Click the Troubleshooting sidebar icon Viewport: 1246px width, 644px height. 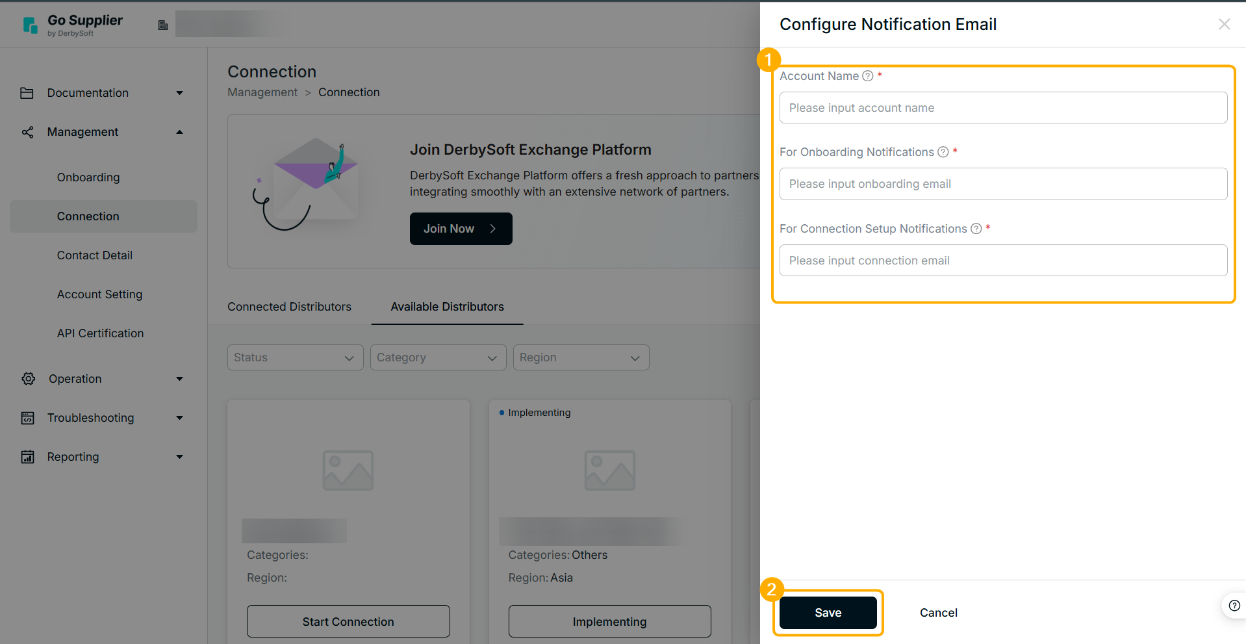pos(27,418)
